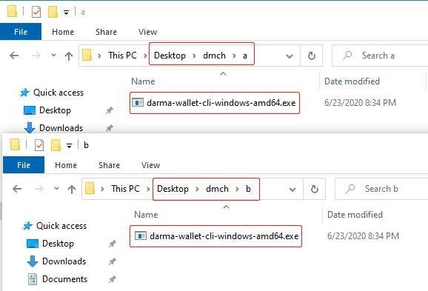428x291 pixels.
Task: Expand address history dropdown in window b
Action: [292, 190]
